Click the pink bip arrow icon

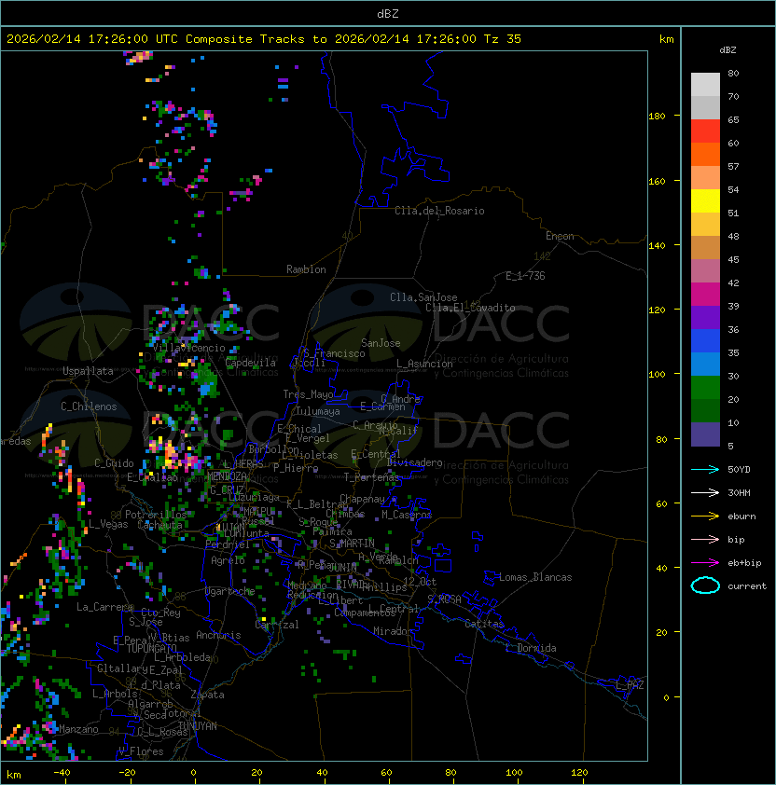click(x=705, y=539)
